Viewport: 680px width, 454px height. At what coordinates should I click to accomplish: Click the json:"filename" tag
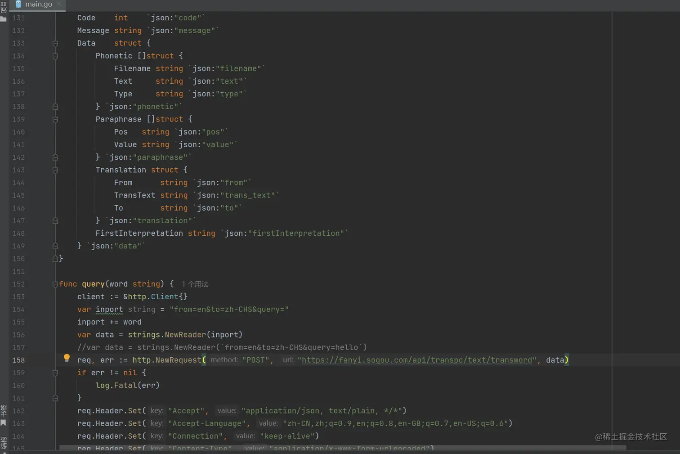(227, 68)
